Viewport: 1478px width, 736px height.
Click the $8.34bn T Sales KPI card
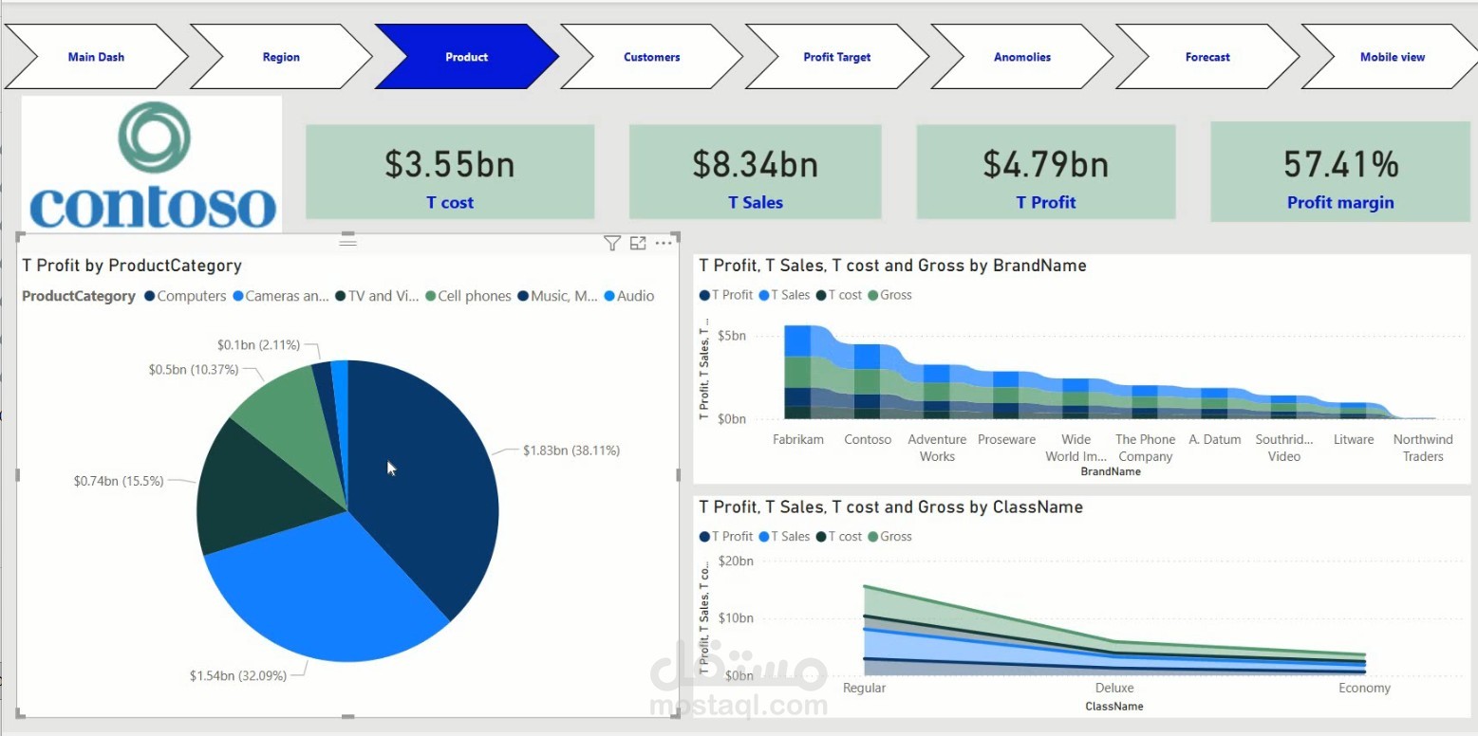tap(755, 172)
